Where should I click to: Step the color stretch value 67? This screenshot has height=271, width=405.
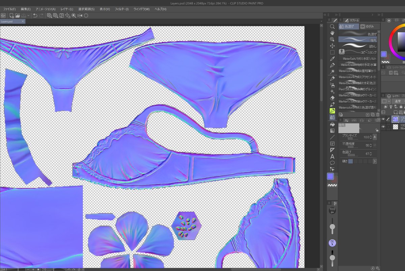tap(370, 154)
